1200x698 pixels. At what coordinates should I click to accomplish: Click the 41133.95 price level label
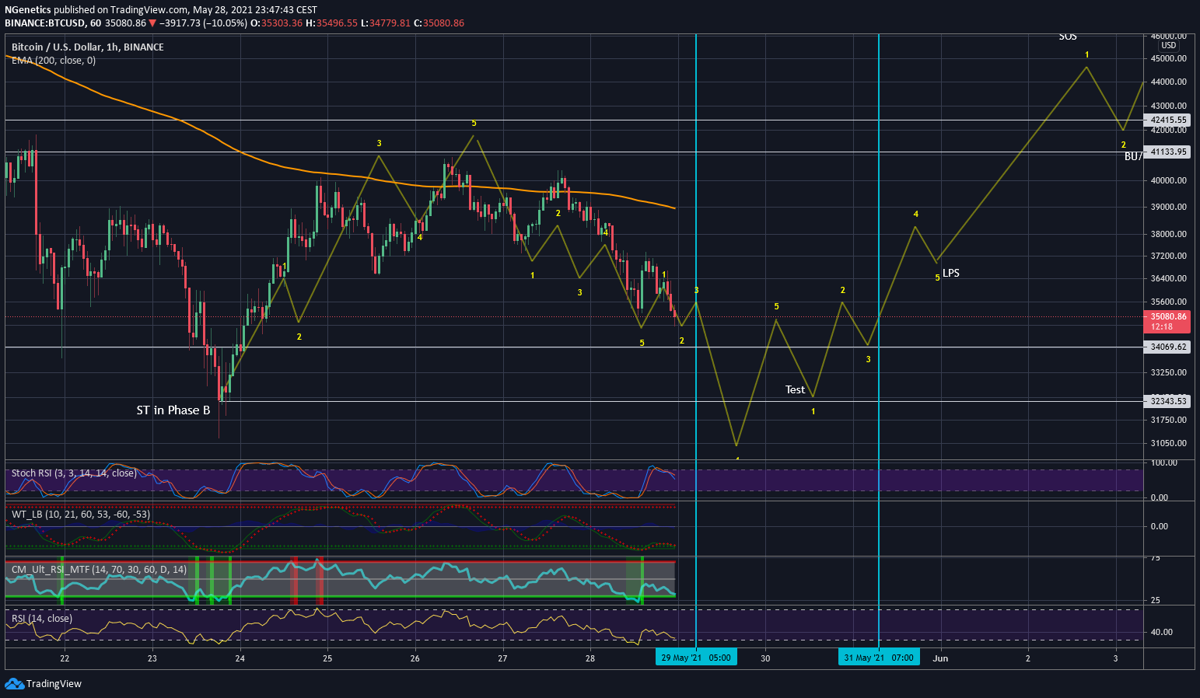[x=1169, y=152]
